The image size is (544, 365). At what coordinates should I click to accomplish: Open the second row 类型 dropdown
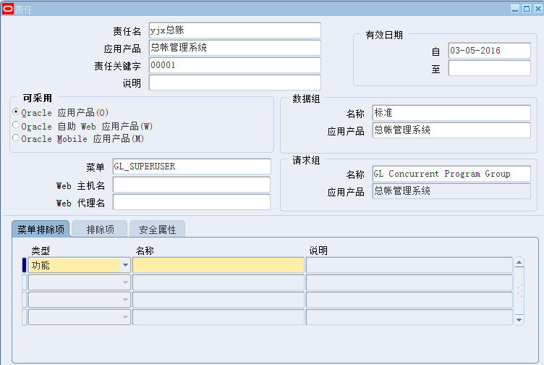pyautogui.click(x=125, y=282)
